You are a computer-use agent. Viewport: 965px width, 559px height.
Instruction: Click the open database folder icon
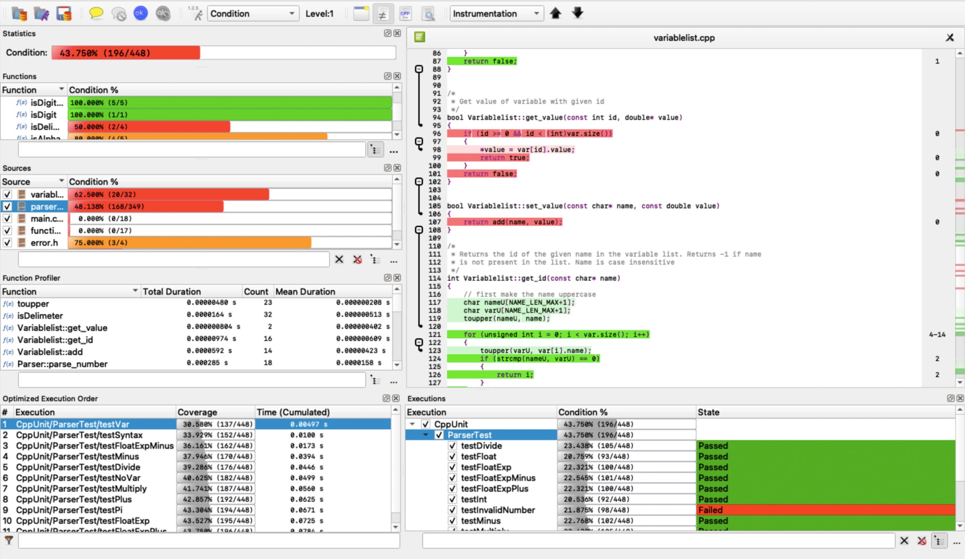[19, 14]
